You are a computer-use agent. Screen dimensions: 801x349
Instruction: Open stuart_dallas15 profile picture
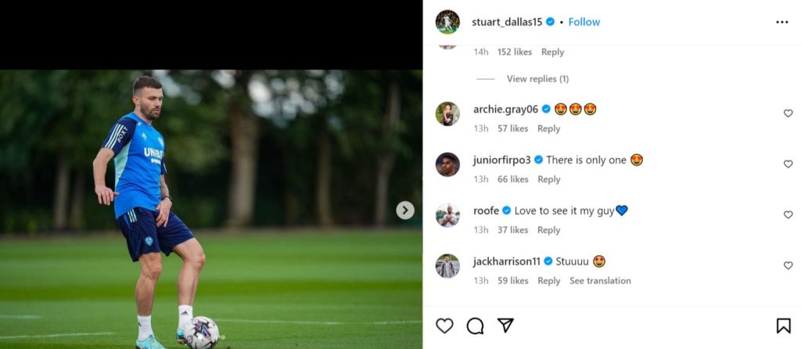[447, 22]
